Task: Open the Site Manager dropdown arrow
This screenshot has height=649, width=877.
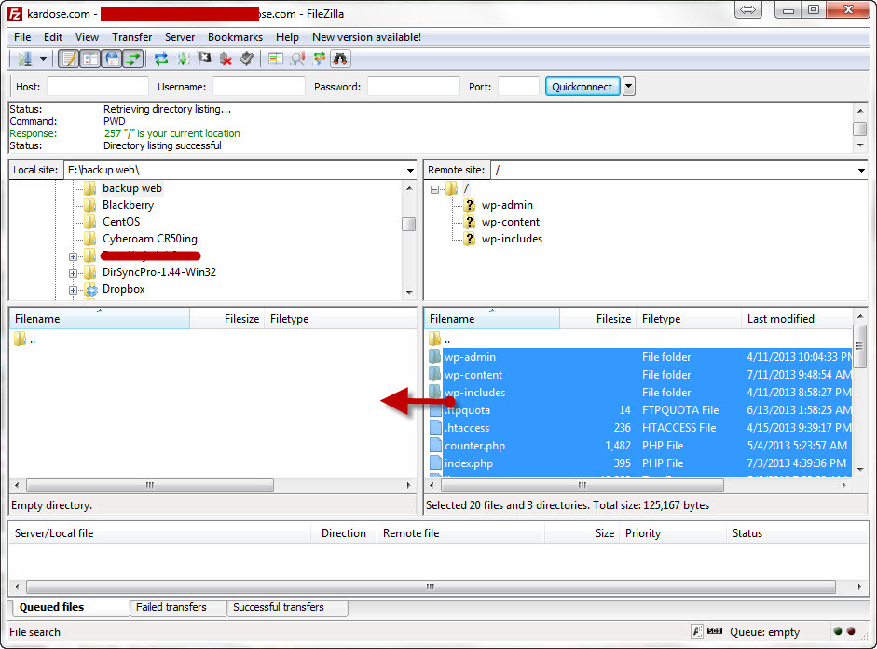Action: tap(43, 59)
